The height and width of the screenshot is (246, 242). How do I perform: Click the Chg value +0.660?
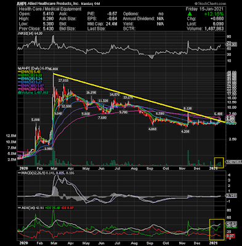point(218,19)
